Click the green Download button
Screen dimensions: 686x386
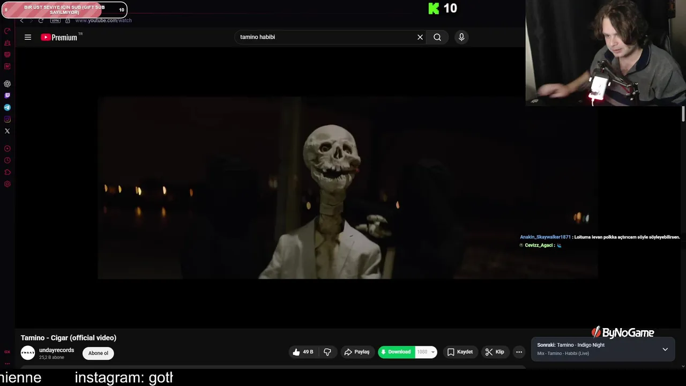397,352
